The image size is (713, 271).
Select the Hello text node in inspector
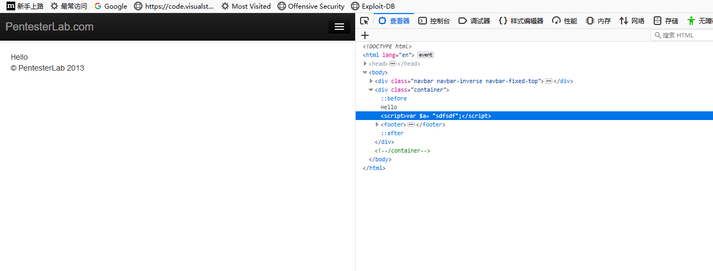click(389, 107)
